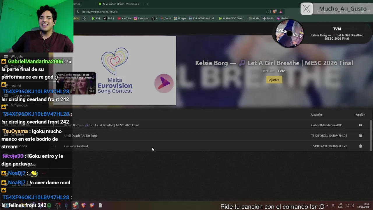Image resolution: width=373 pixels, height=210 pixels.
Task: Select Until Death (Us Do Part) row title
Action: point(81,136)
